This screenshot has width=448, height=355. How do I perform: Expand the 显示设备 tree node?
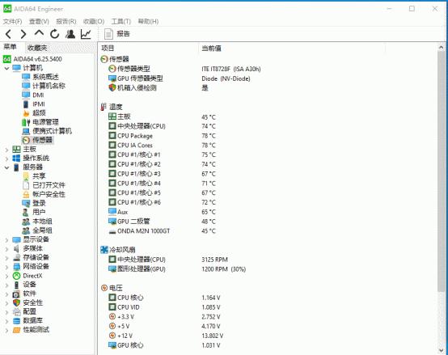(6, 239)
